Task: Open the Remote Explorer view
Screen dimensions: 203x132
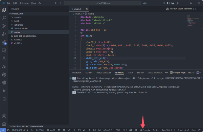Action: point(4,51)
